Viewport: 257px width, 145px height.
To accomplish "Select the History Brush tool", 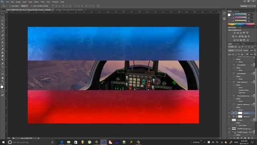I will 2,46.
